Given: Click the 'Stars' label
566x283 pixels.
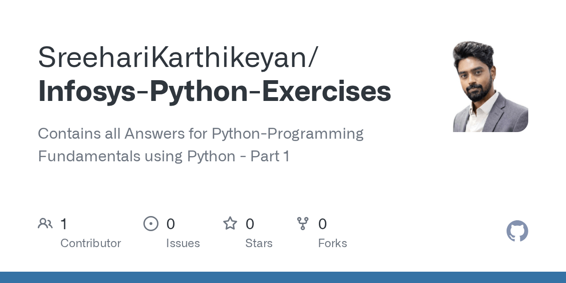Looking at the screenshot, I should click(259, 243).
